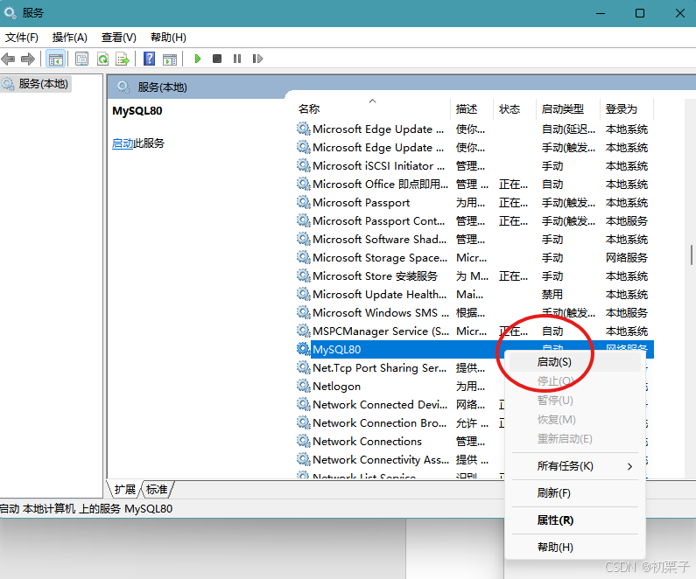Click the show/hide action pane toolbar icon

point(170,59)
